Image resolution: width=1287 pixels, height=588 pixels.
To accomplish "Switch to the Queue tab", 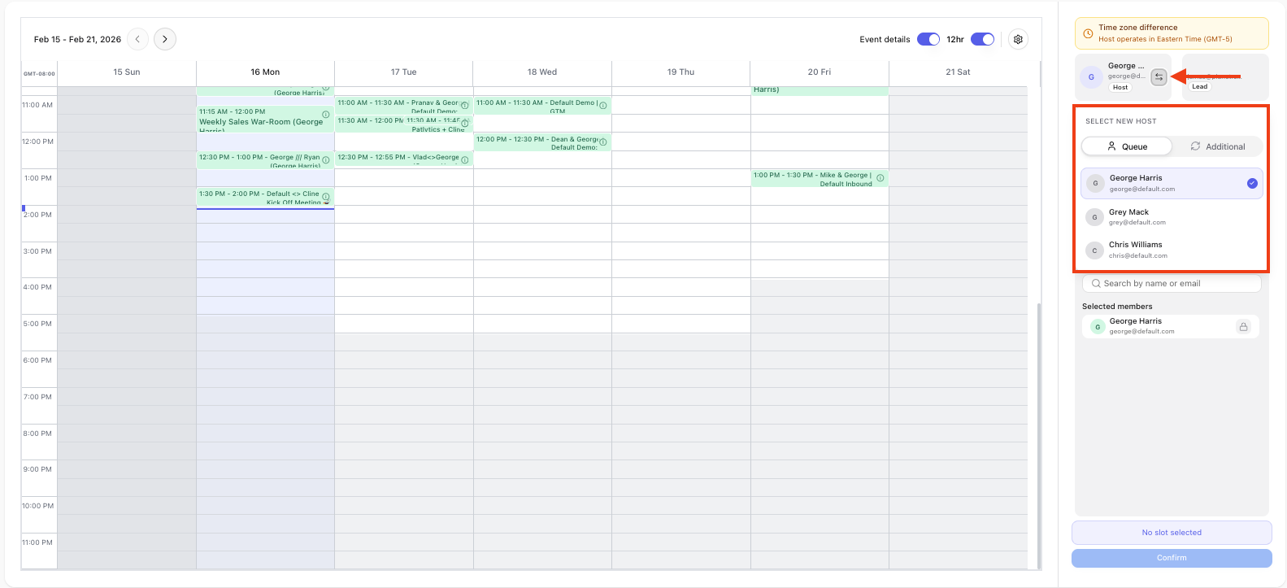I will coord(1127,146).
